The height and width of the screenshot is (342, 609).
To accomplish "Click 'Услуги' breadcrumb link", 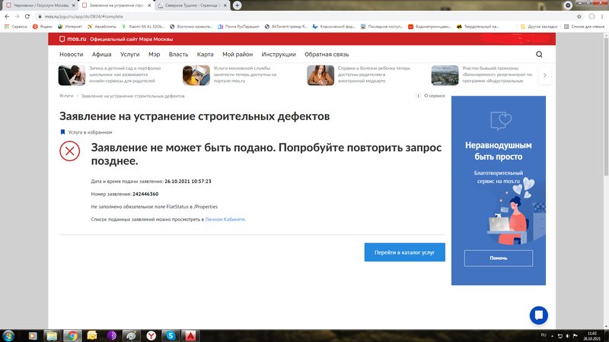I will pyautogui.click(x=66, y=96).
